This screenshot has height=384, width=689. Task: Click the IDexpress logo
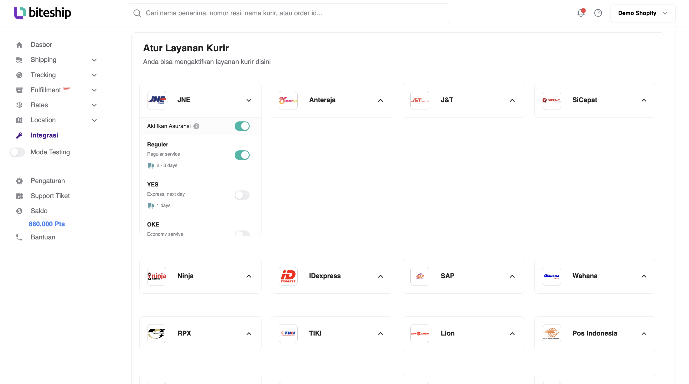tap(288, 276)
